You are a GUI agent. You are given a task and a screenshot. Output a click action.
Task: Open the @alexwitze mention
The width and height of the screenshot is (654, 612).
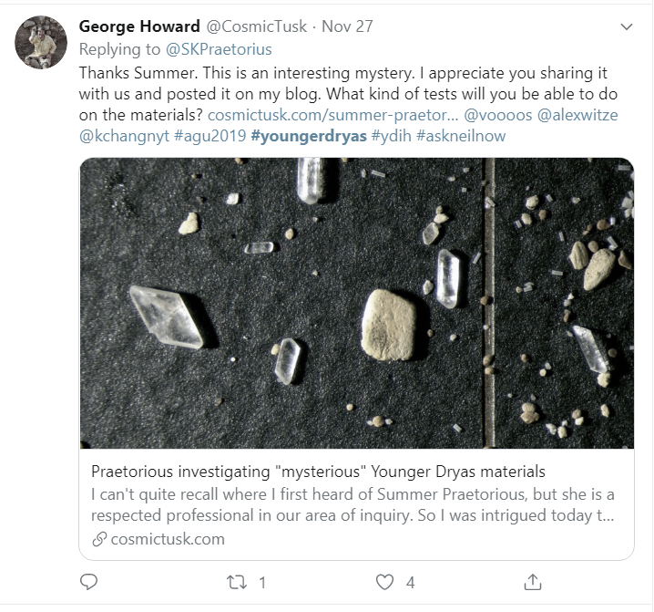pos(582,115)
